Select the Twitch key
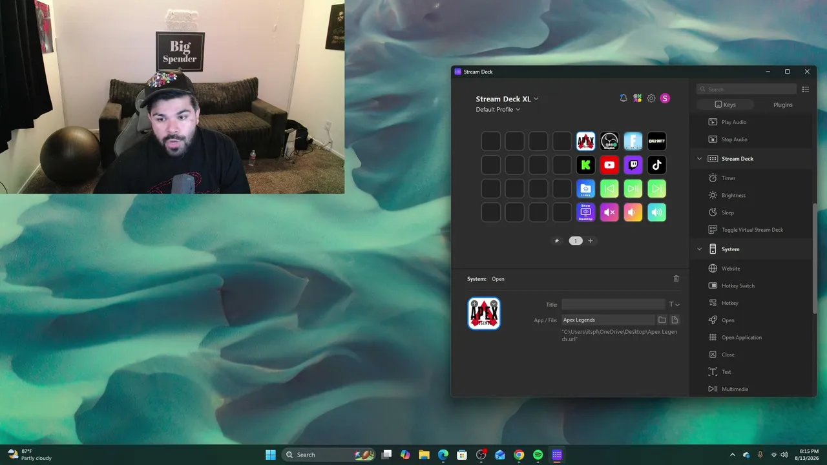 click(633, 165)
